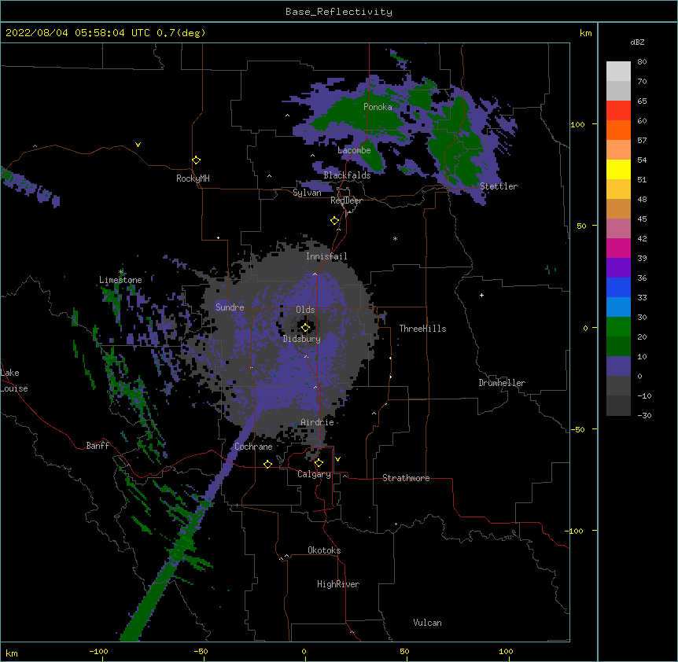Click the 65 value in the dBZ legend
The height and width of the screenshot is (662, 678).
642,101
